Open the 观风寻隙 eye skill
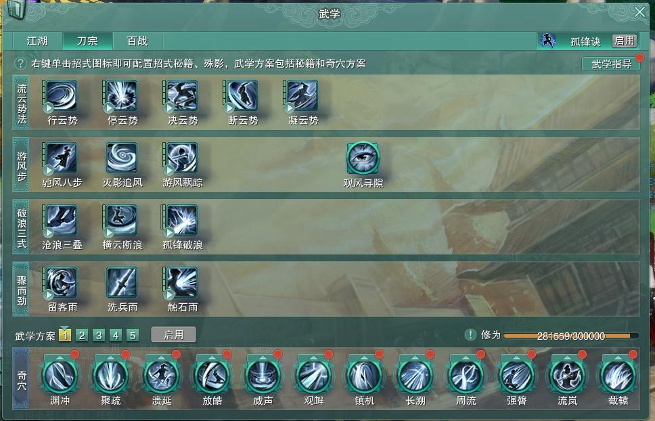 363,158
